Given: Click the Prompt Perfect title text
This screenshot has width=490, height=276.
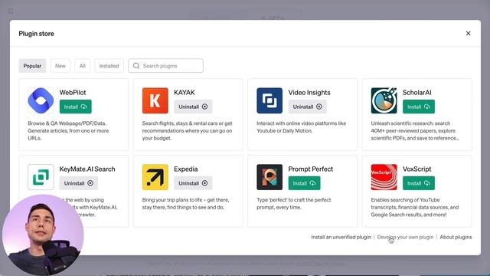Looking at the screenshot, I should [310, 169].
